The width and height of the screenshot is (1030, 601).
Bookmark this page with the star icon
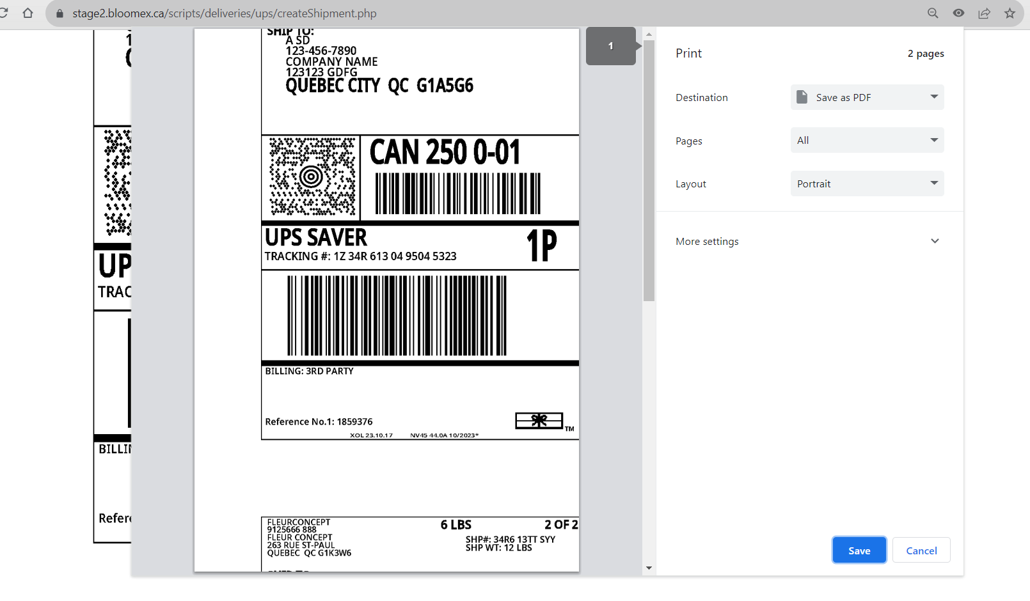tap(1010, 13)
